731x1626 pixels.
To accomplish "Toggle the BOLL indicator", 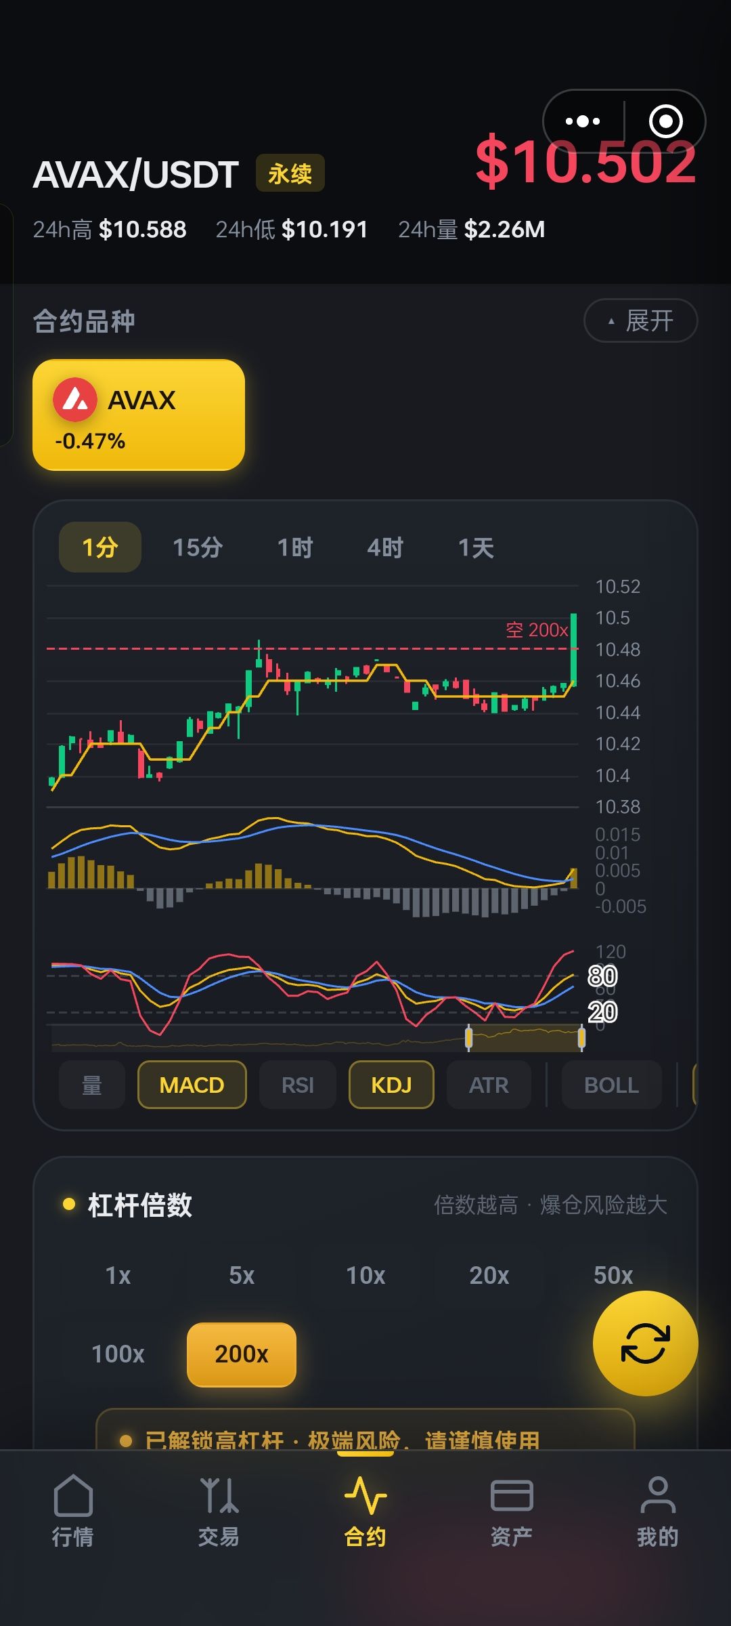I will click(x=611, y=1085).
